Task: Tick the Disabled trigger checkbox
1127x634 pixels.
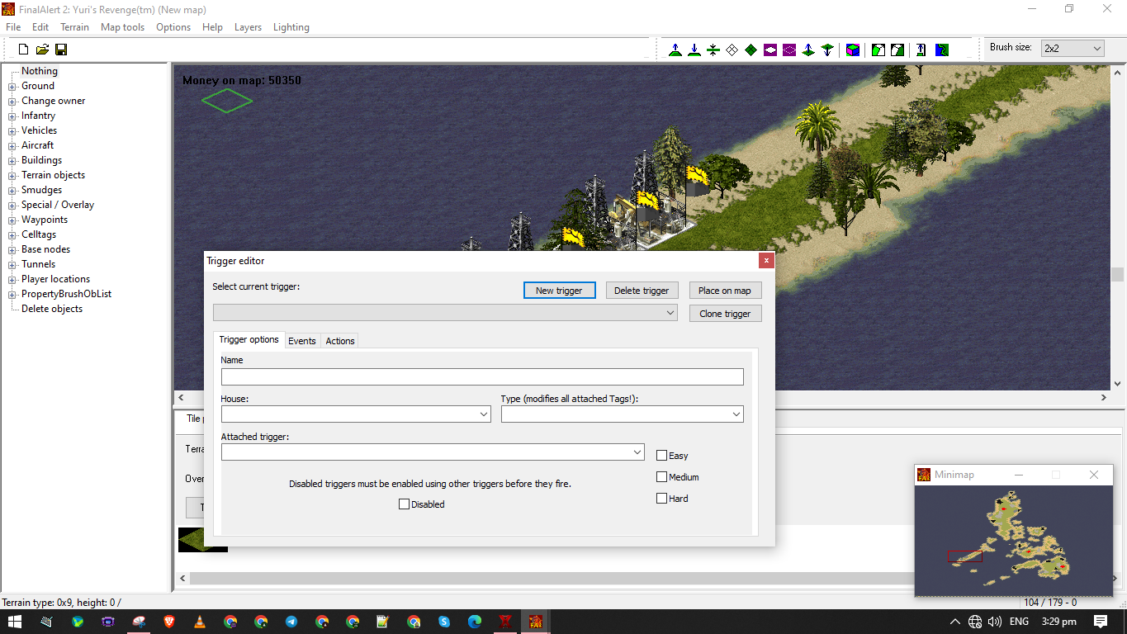Action: (404, 504)
